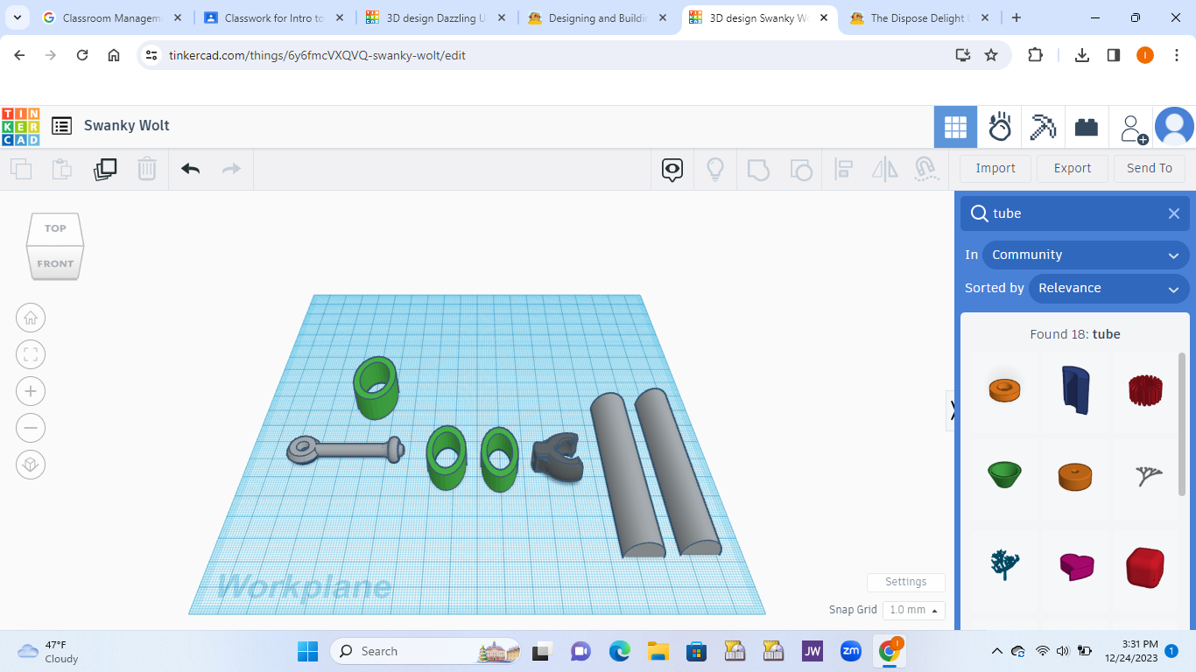The image size is (1196, 672).
Task: Open a new browser tab
Action: pyautogui.click(x=1016, y=17)
